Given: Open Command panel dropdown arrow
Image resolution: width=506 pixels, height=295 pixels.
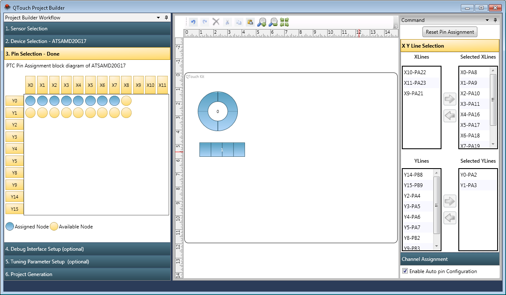Looking at the screenshot, I should pyautogui.click(x=488, y=20).
